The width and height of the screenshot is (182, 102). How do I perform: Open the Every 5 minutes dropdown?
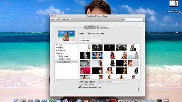[111, 82]
